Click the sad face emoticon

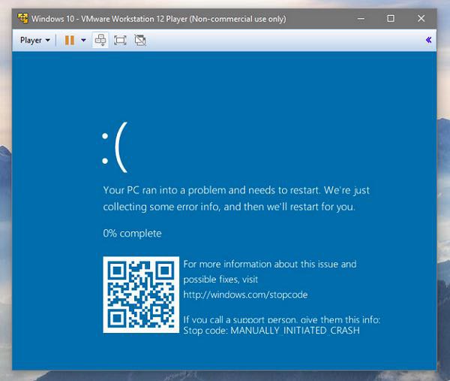[115, 147]
